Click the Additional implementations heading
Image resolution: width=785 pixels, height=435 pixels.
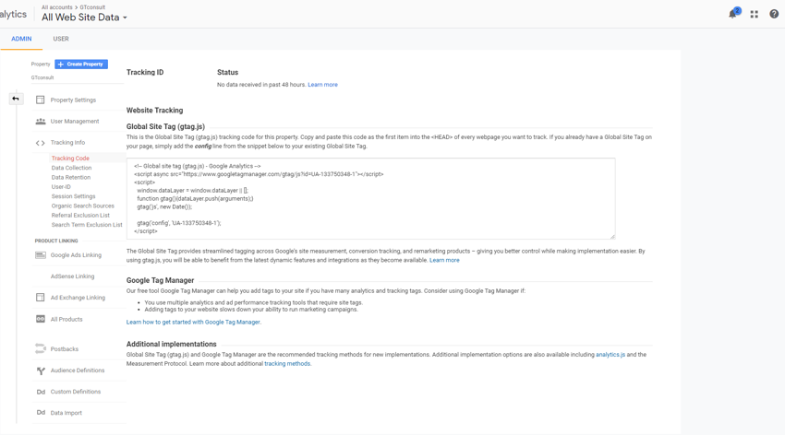171,344
